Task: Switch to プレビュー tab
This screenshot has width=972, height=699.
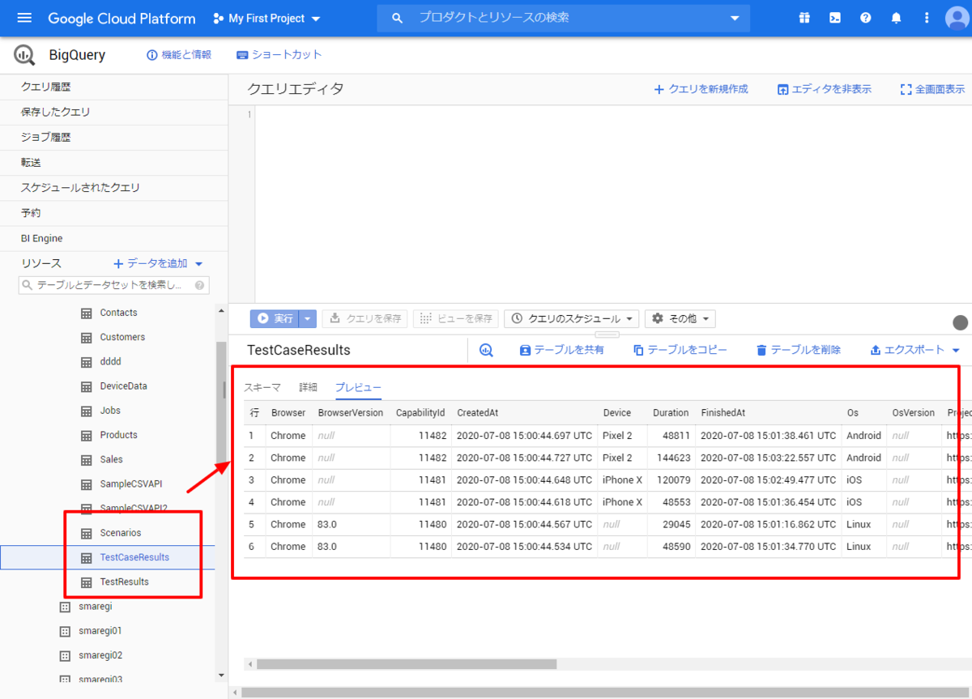Action: [358, 387]
